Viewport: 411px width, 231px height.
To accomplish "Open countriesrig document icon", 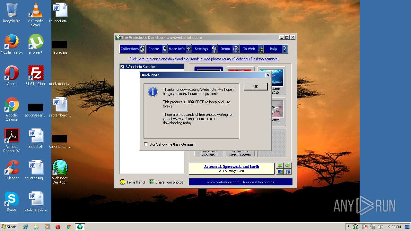I will (x=35, y=170).
